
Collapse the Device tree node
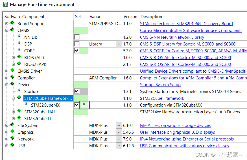(6, 85)
